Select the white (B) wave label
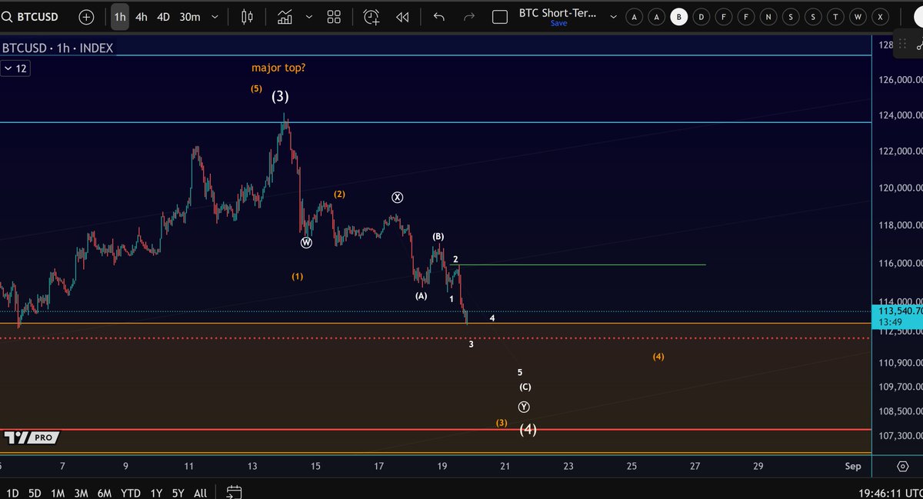The height and width of the screenshot is (499, 923). tap(438, 237)
